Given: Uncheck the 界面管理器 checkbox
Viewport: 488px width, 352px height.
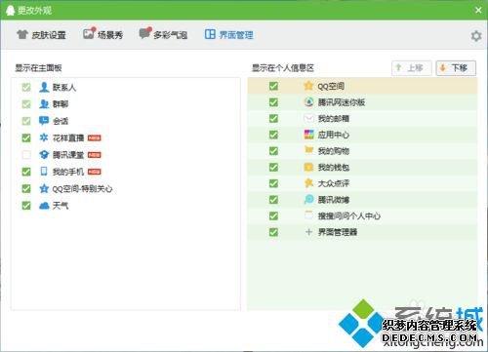Looking at the screenshot, I should tap(273, 232).
